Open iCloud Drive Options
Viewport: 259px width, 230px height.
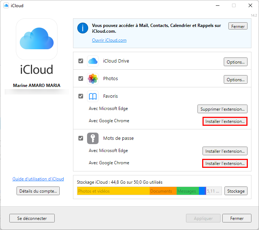(x=236, y=62)
